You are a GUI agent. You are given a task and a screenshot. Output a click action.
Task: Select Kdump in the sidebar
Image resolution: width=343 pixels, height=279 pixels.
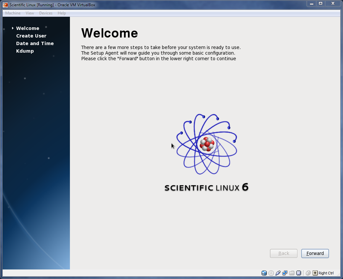25,51
